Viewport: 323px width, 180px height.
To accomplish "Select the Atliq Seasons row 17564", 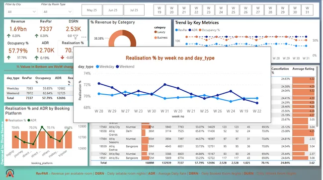I will pos(203,140).
